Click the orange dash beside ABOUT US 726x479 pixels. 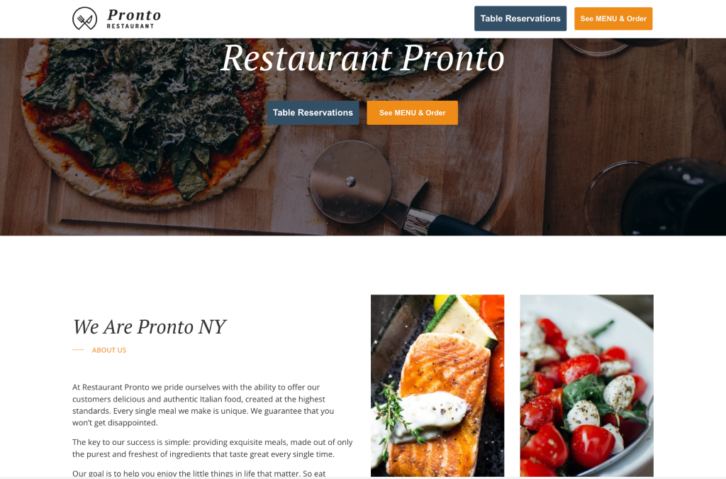(x=78, y=350)
